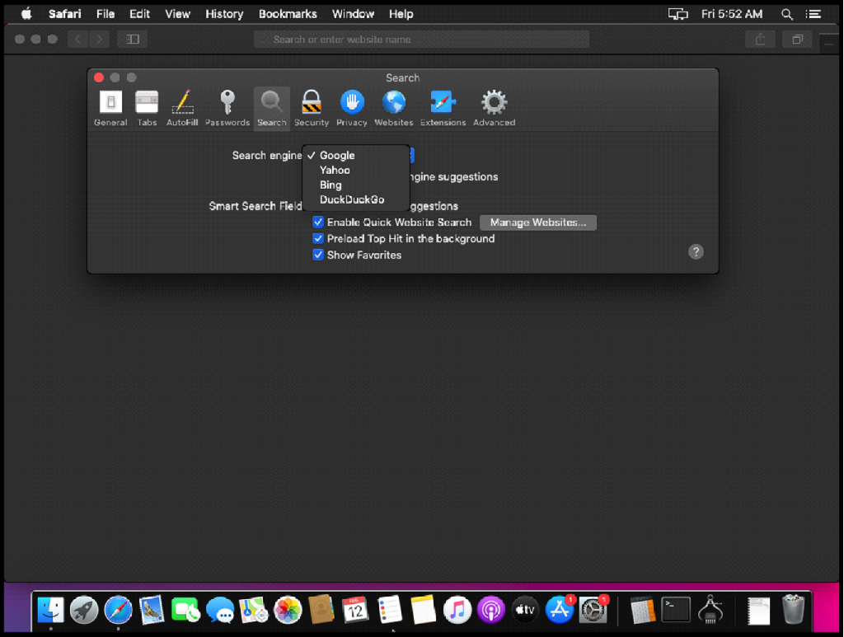Open Safari from the Dock
The image size is (844, 637).
[x=118, y=610]
